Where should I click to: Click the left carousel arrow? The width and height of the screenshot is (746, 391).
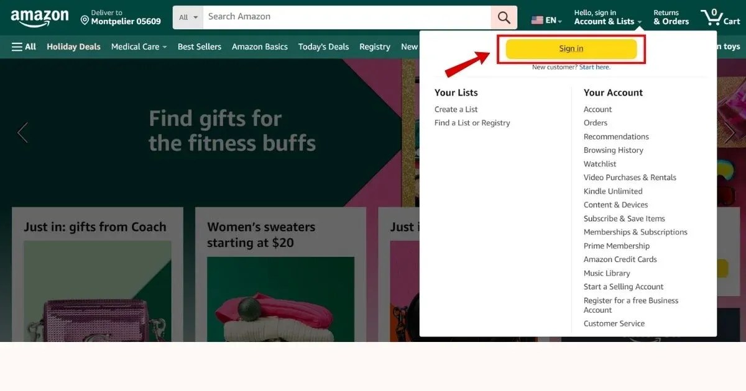coord(22,132)
